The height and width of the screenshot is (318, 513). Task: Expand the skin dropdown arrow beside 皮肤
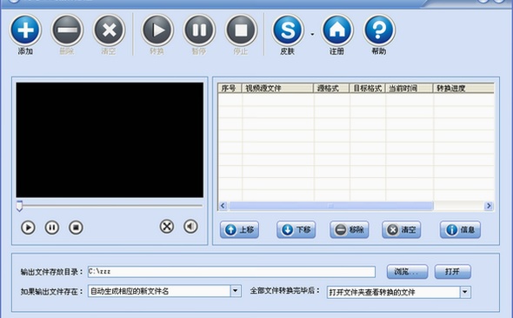pos(312,34)
